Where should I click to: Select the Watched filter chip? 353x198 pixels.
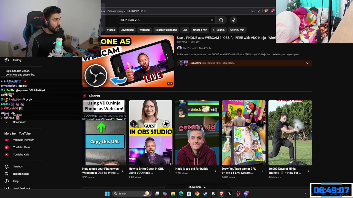point(145,30)
